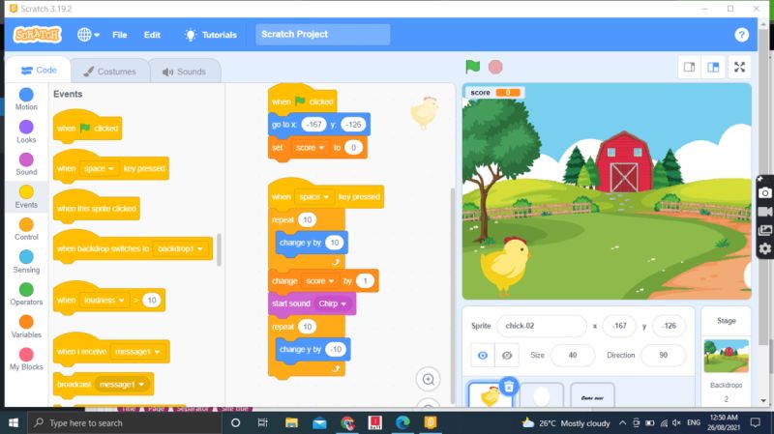Click the settings gear on right sidebar
774x434 pixels.
[764, 248]
